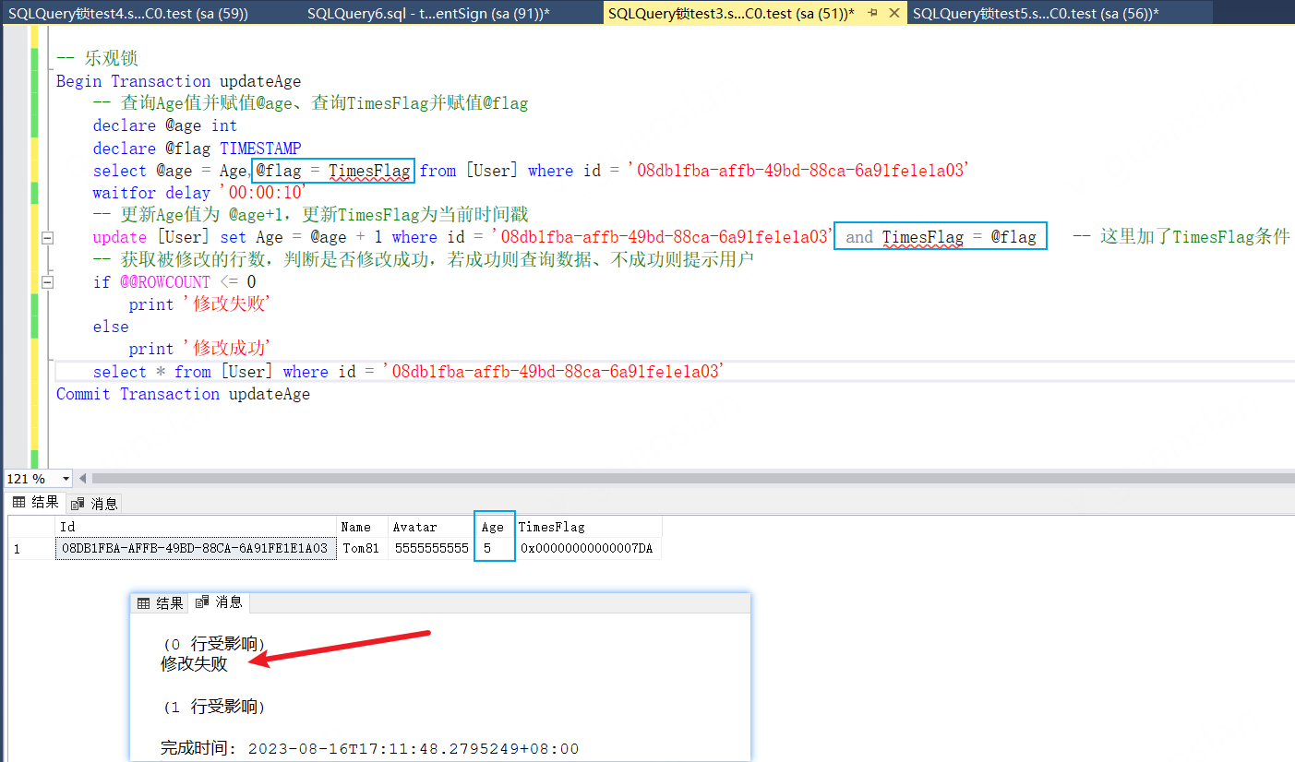
Task: Click the editor horizontal scrollbar track
Action: pos(646,479)
